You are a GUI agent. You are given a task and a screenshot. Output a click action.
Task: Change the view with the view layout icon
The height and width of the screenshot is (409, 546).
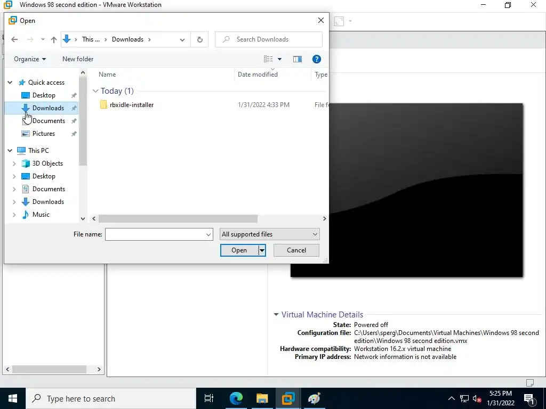point(268,59)
